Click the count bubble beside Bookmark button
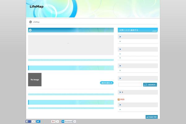Screen dimensions: 186x124 (75, 122)
